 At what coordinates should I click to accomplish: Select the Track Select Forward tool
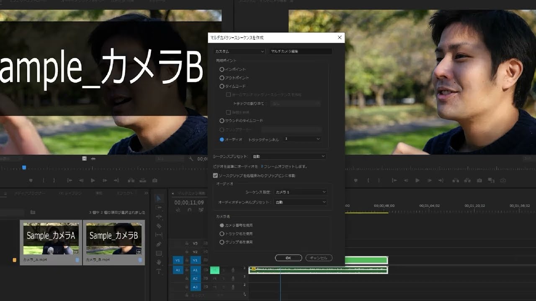point(159,207)
